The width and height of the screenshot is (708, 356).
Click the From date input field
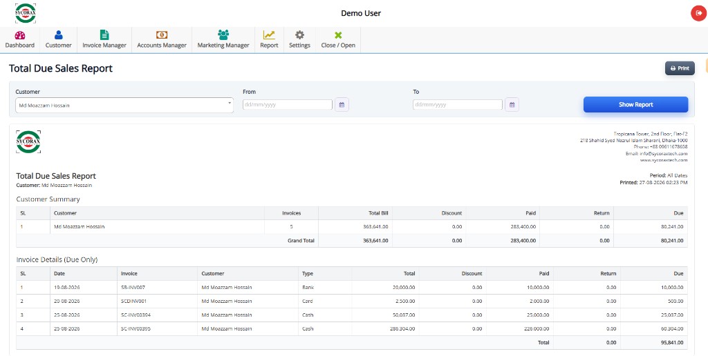pos(287,105)
